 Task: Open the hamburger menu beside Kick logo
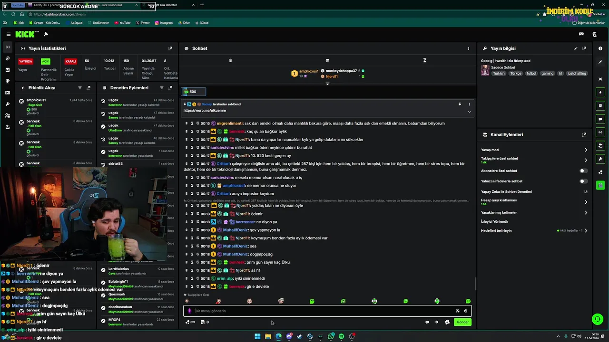[x=9, y=34]
